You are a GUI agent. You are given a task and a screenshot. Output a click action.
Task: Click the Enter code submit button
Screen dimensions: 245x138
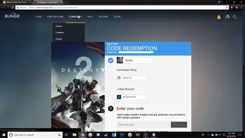point(179,125)
